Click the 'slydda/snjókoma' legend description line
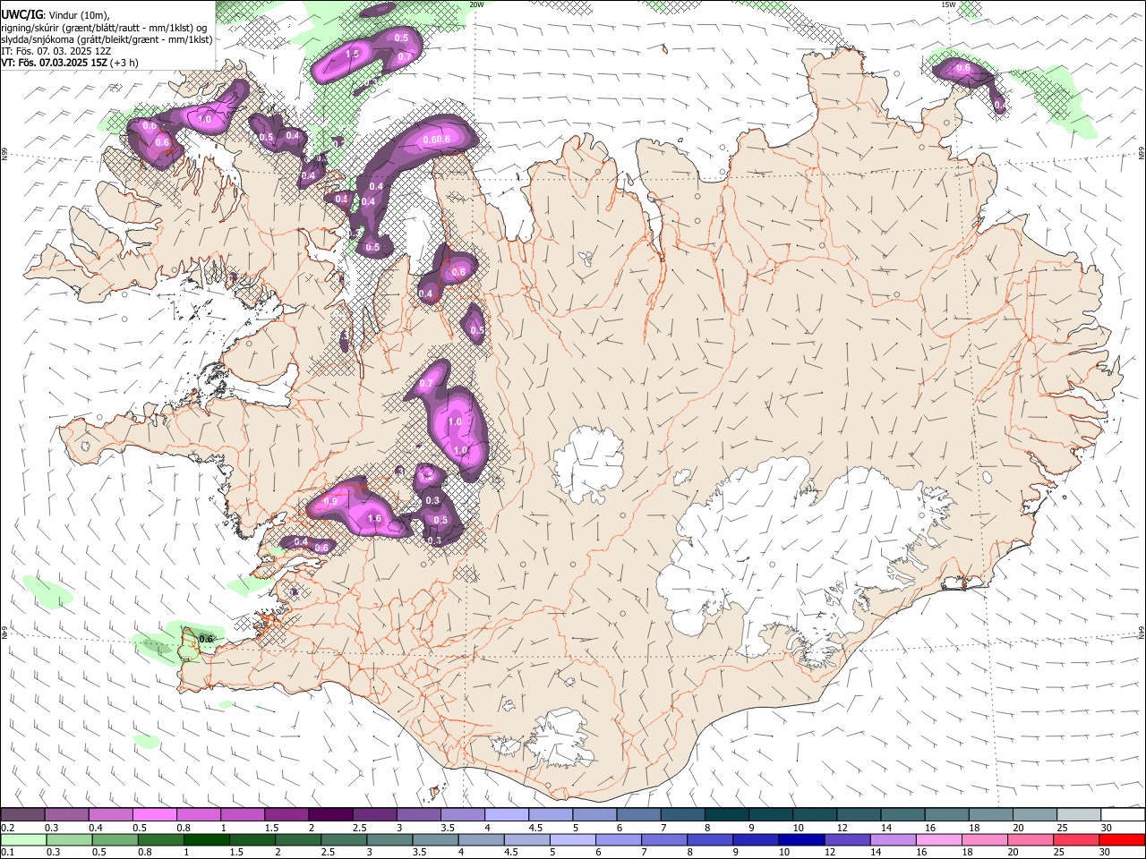 tap(107, 39)
